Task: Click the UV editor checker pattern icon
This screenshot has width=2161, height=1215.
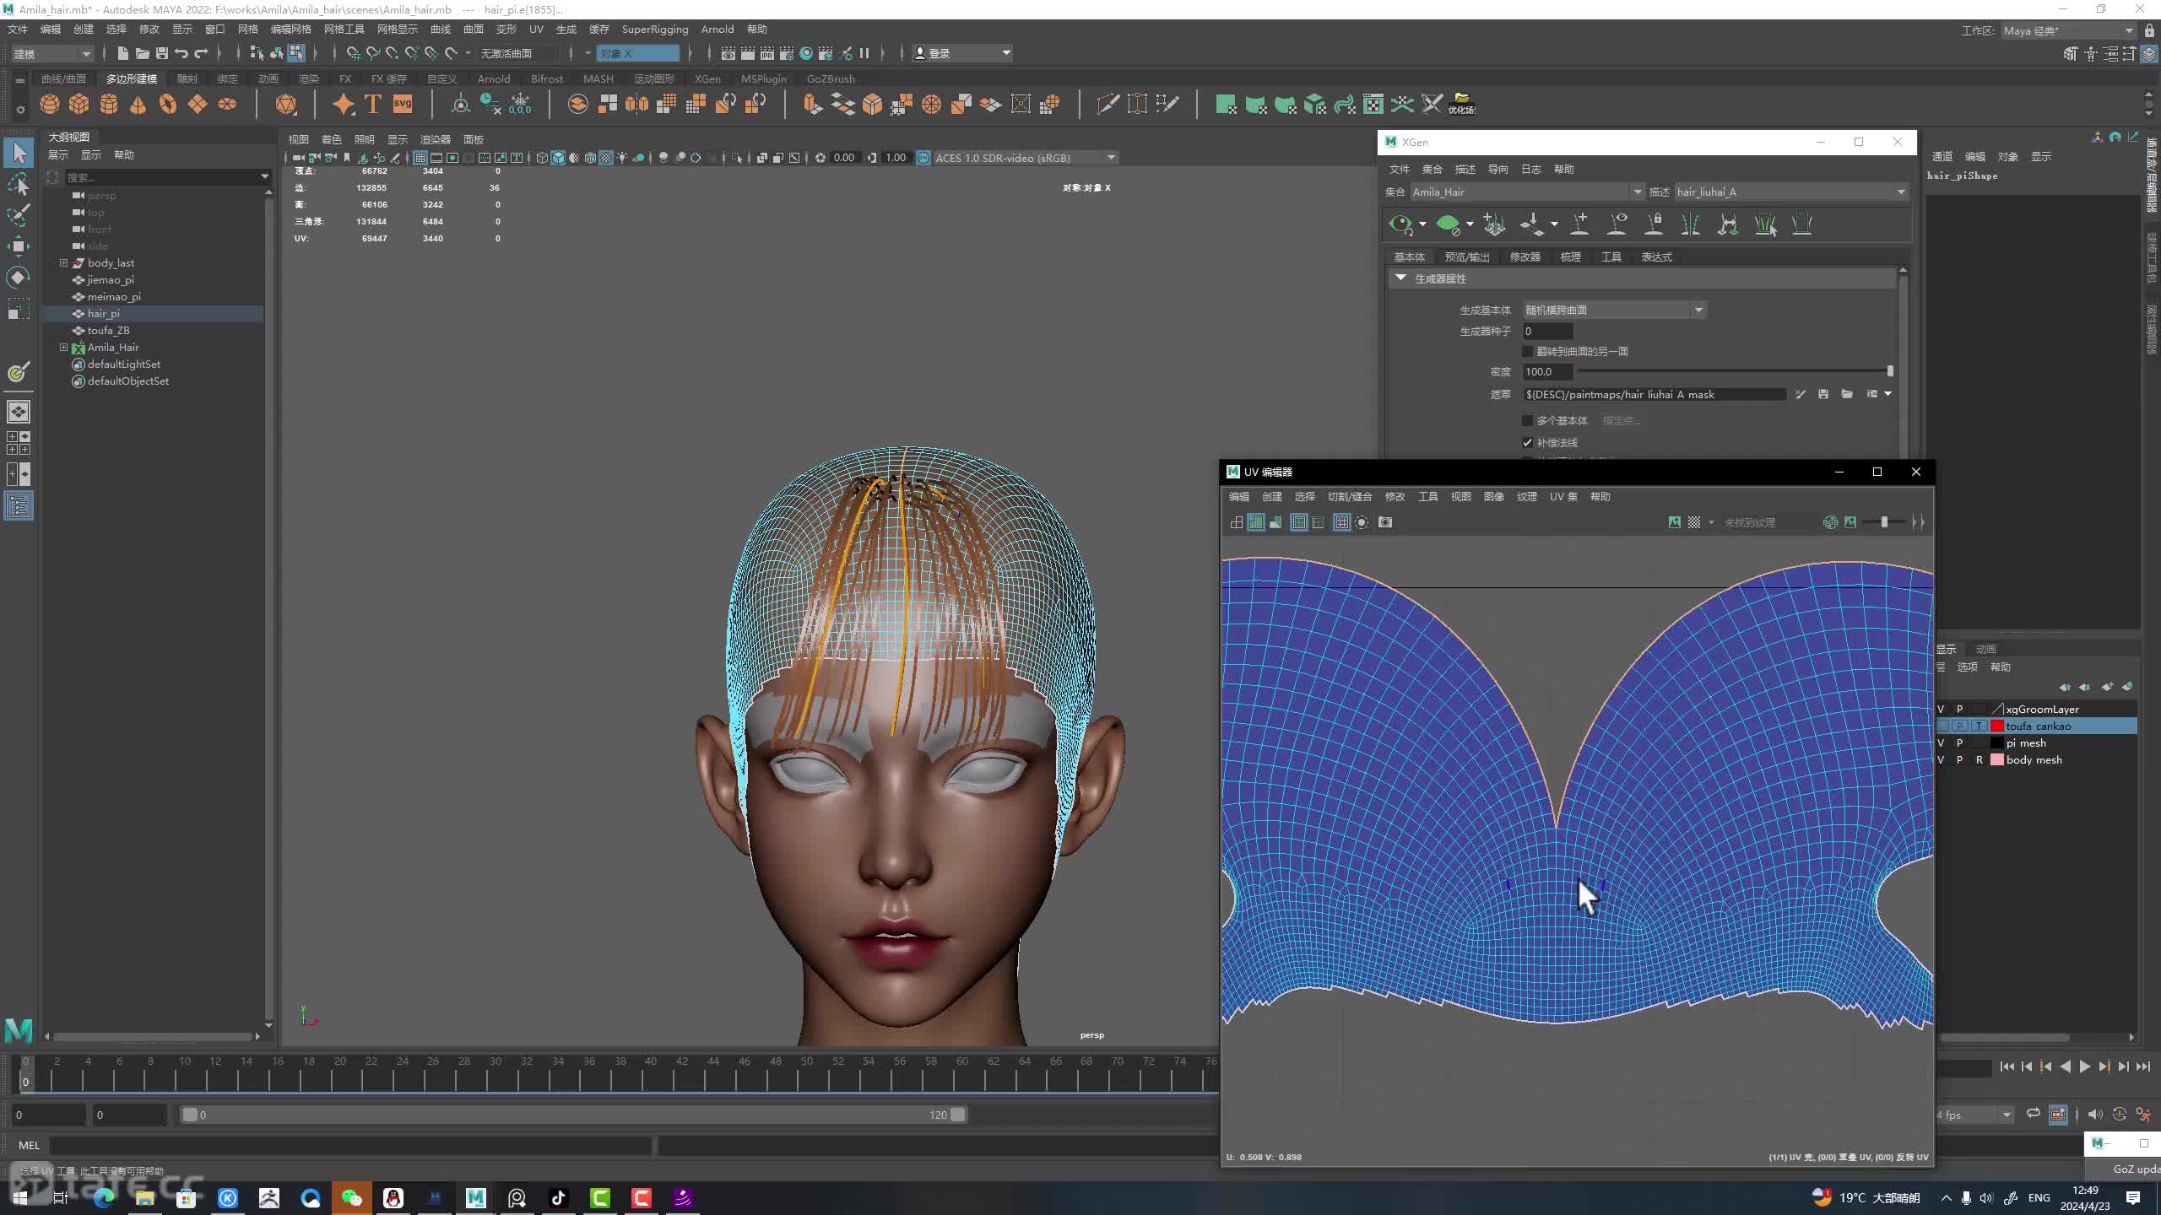Action: pyautogui.click(x=1694, y=523)
